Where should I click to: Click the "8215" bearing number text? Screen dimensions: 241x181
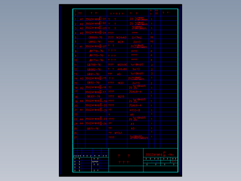point(121,97)
